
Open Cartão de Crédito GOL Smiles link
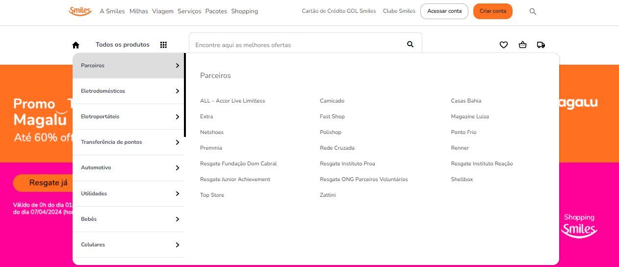point(339,11)
